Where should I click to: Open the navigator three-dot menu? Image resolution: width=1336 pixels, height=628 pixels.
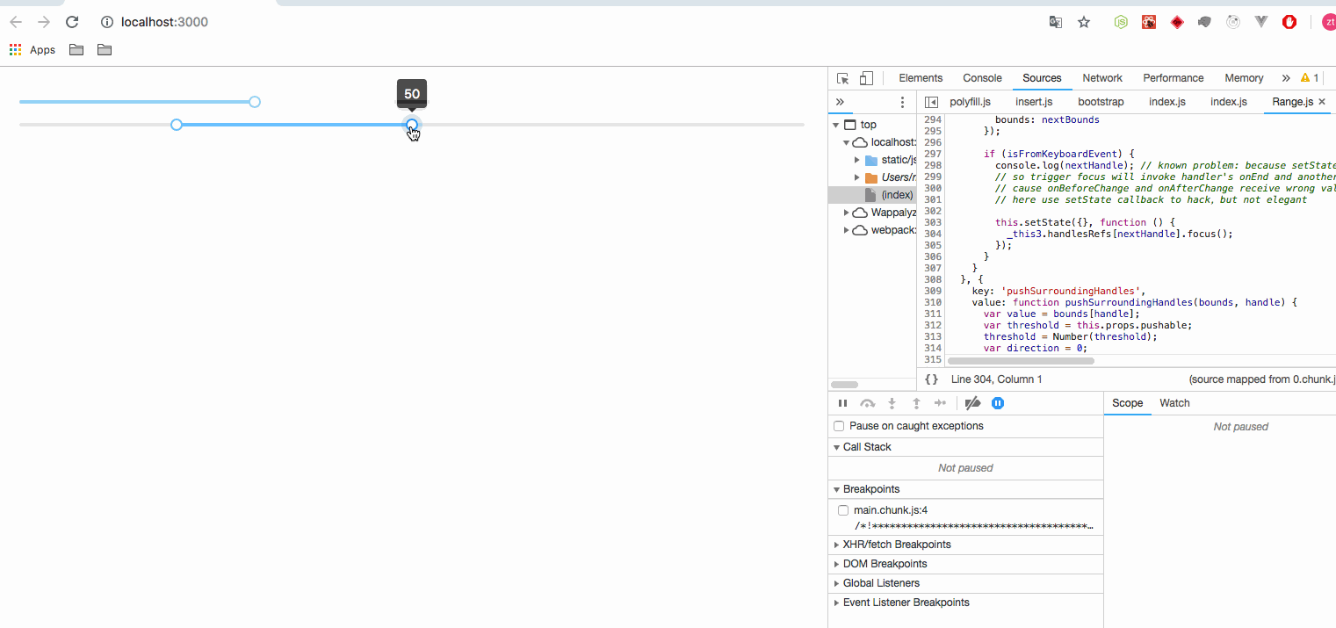902,102
